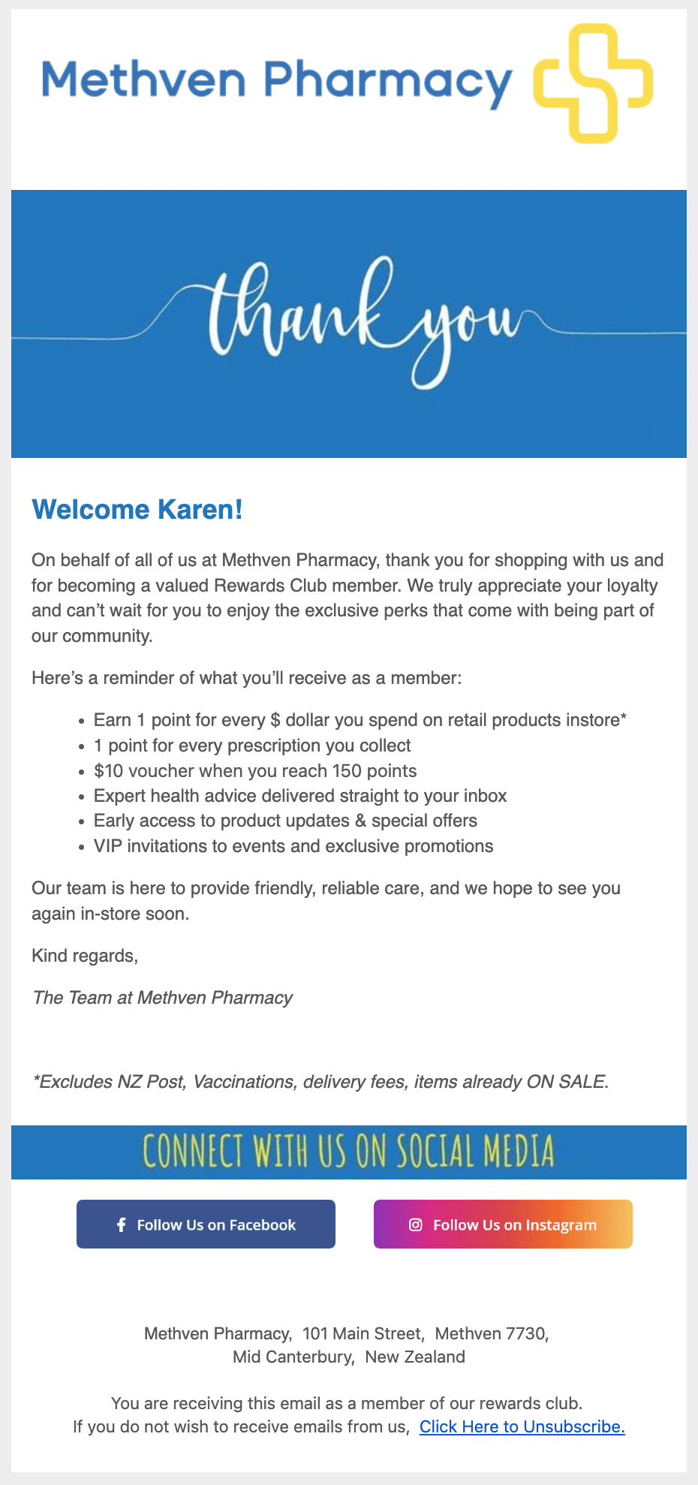The image size is (698, 1485).
Task: Click the Excludes NZ Post footnote text
Action: click(x=320, y=1082)
